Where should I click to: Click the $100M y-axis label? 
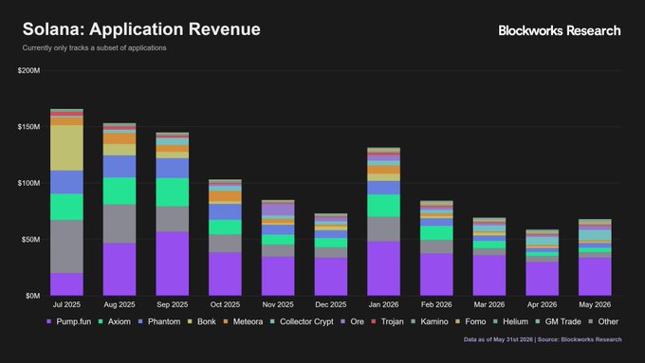click(x=28, y=183)
